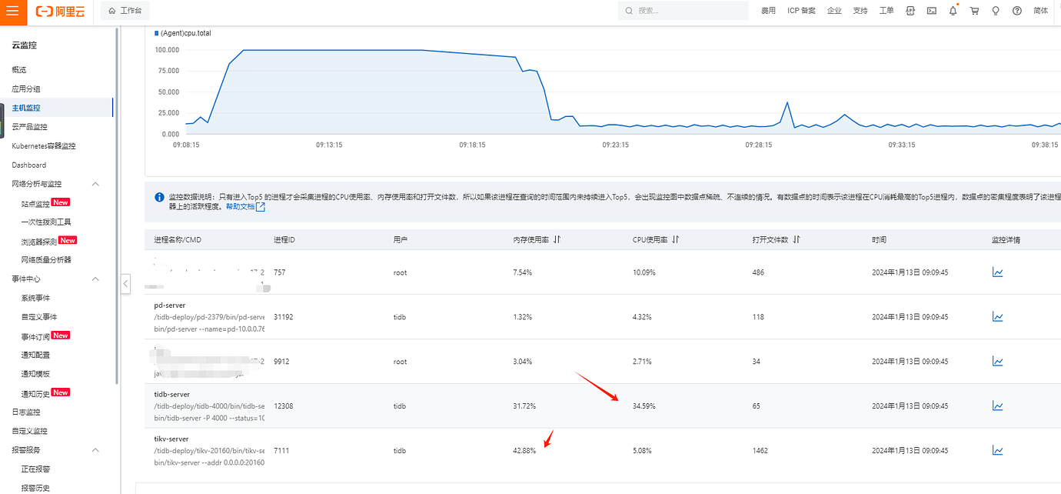Image resolution: width=1061 pixels, height=494 pixels.
Task: Open the 工单 menu item
Action: 886,11
